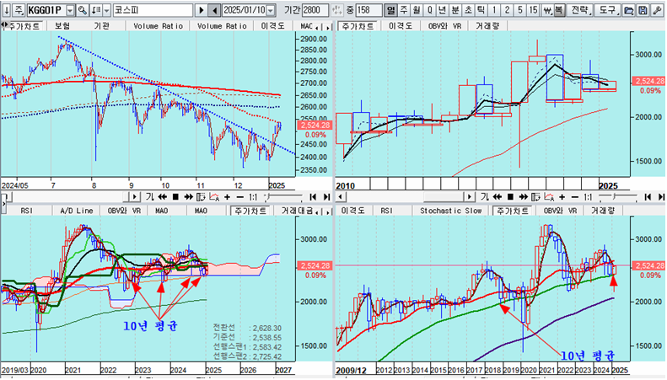Click the 2-minute interval button
This screenshot has width=667, height=380.
pos(507,10)
